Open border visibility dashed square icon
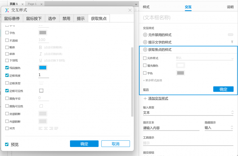This screenshot has width=238, height=156. tap(41, 90)
